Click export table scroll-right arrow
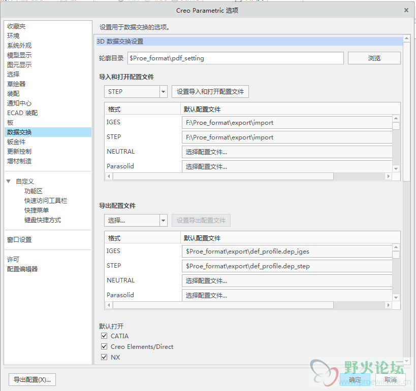 point(389,305)
